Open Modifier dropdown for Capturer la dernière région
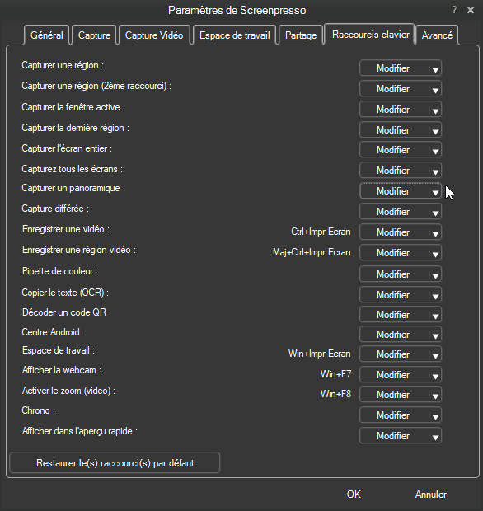Viewport: 483px width, 511px height. pyautogui.click(x=401, y=130)
